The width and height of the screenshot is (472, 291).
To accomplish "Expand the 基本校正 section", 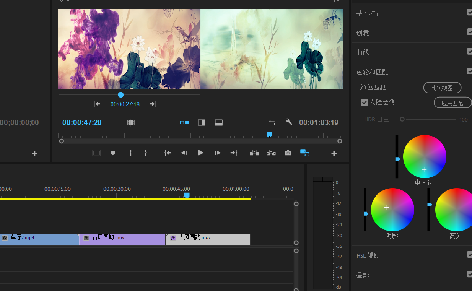I will pos(369,13).
